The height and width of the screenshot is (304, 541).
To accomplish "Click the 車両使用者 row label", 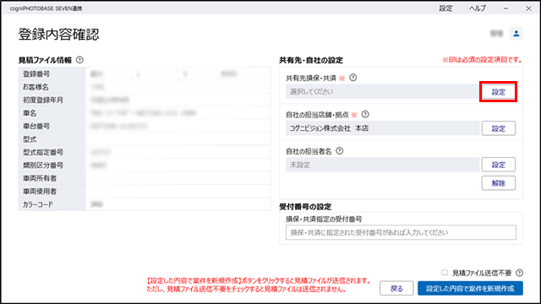I will (x=40, y=192).
